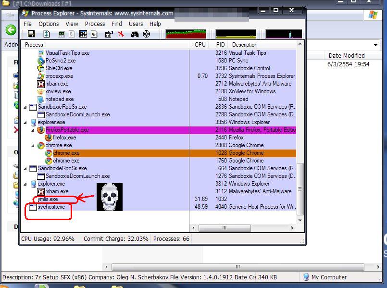
Task: Click the CPU value 48.59 for svchost
Action: pyautogui.click(x=201, y=207)
